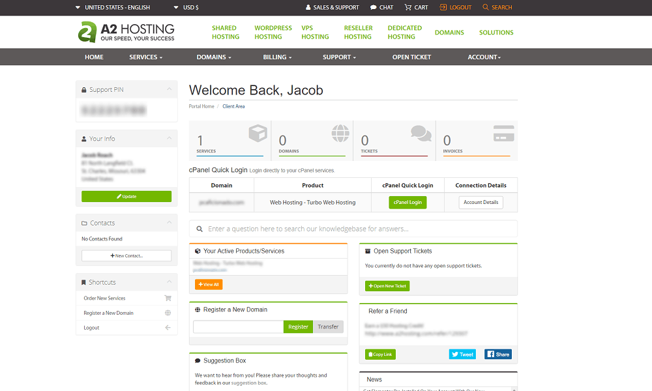
Task: Click the globe icon in Register a New Domain panel
Action: point(198,310)
